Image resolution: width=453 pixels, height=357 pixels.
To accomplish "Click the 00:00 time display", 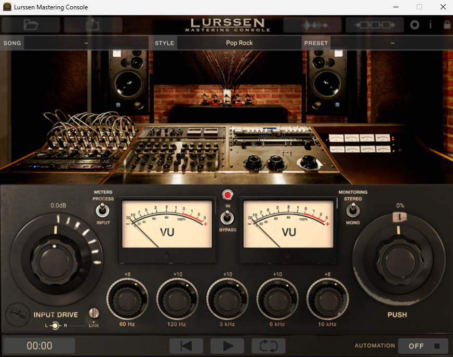I will [39, 346].
